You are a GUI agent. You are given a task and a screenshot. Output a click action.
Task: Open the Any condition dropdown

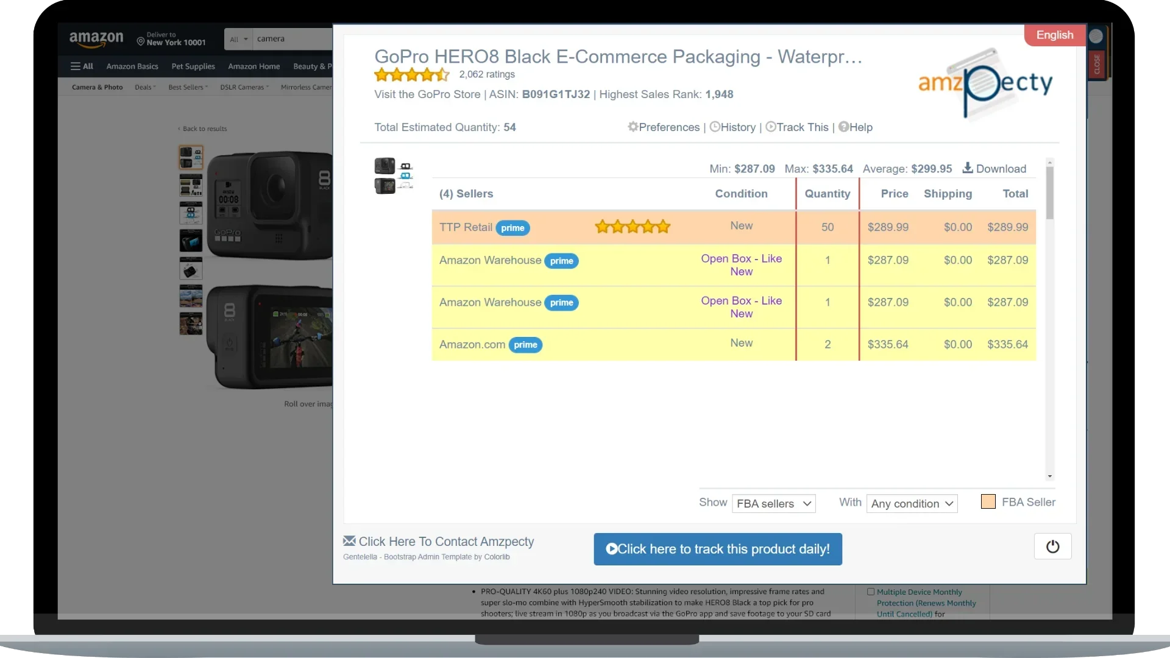(912, 503)
